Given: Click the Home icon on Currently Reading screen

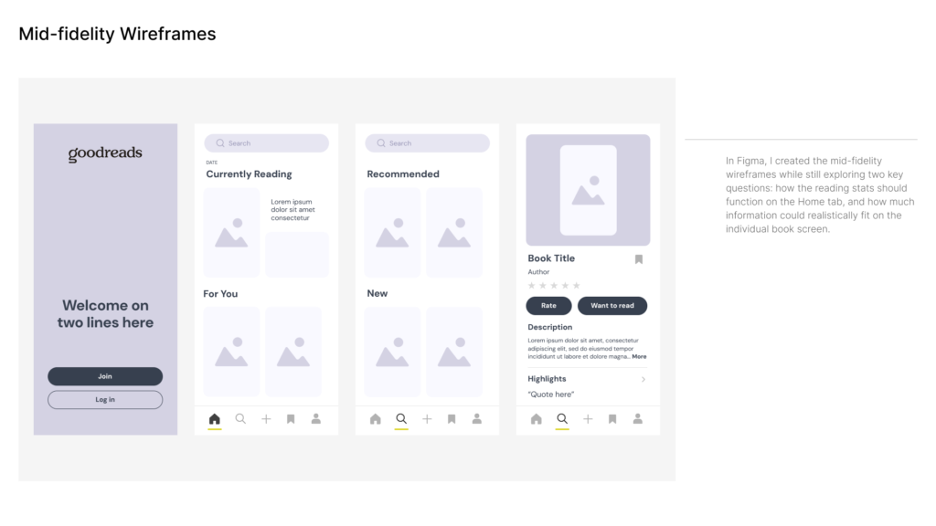Looking at the screenshot, I should click(215, 419).
